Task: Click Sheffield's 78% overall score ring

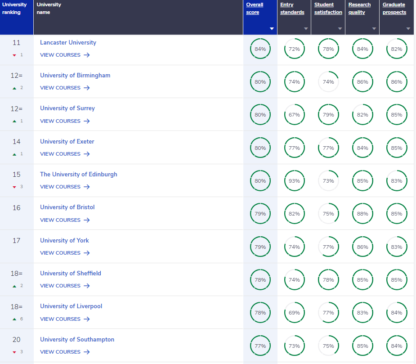Action: (x=260, y=280)
